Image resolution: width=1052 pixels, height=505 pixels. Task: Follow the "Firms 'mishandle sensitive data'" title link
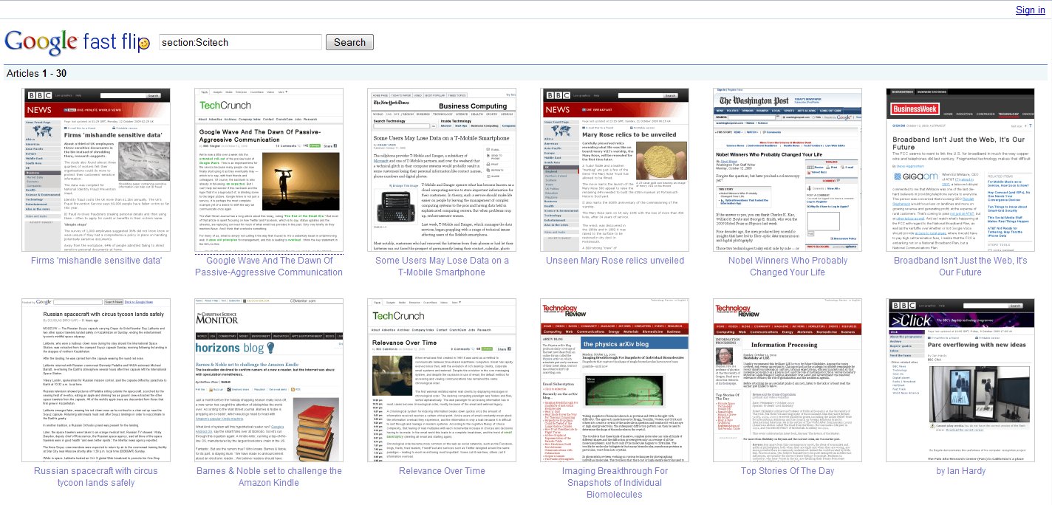click(x=96, y=261)
